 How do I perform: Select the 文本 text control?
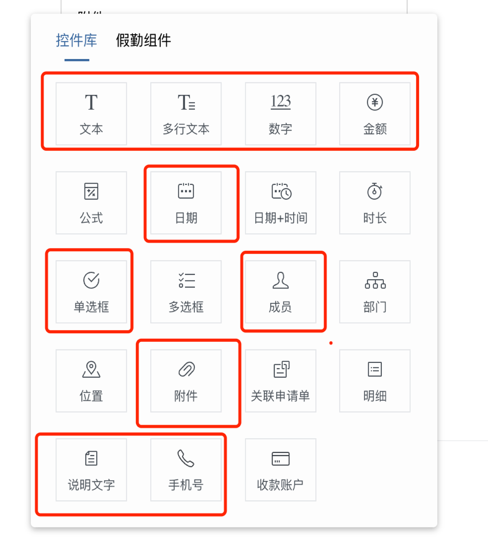tap(91, 114)
